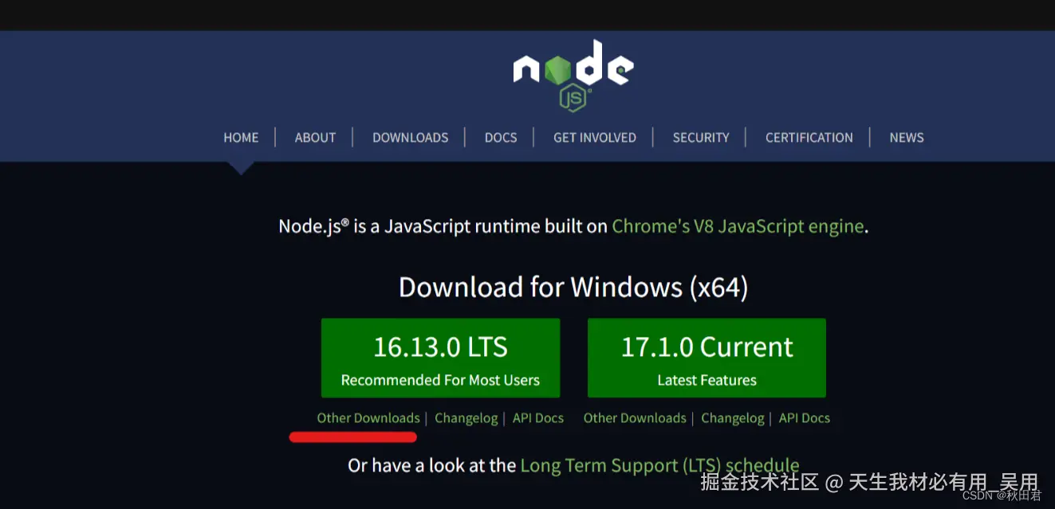Open Other Downloads under 17.1.0 Current

tap(635, 418)
